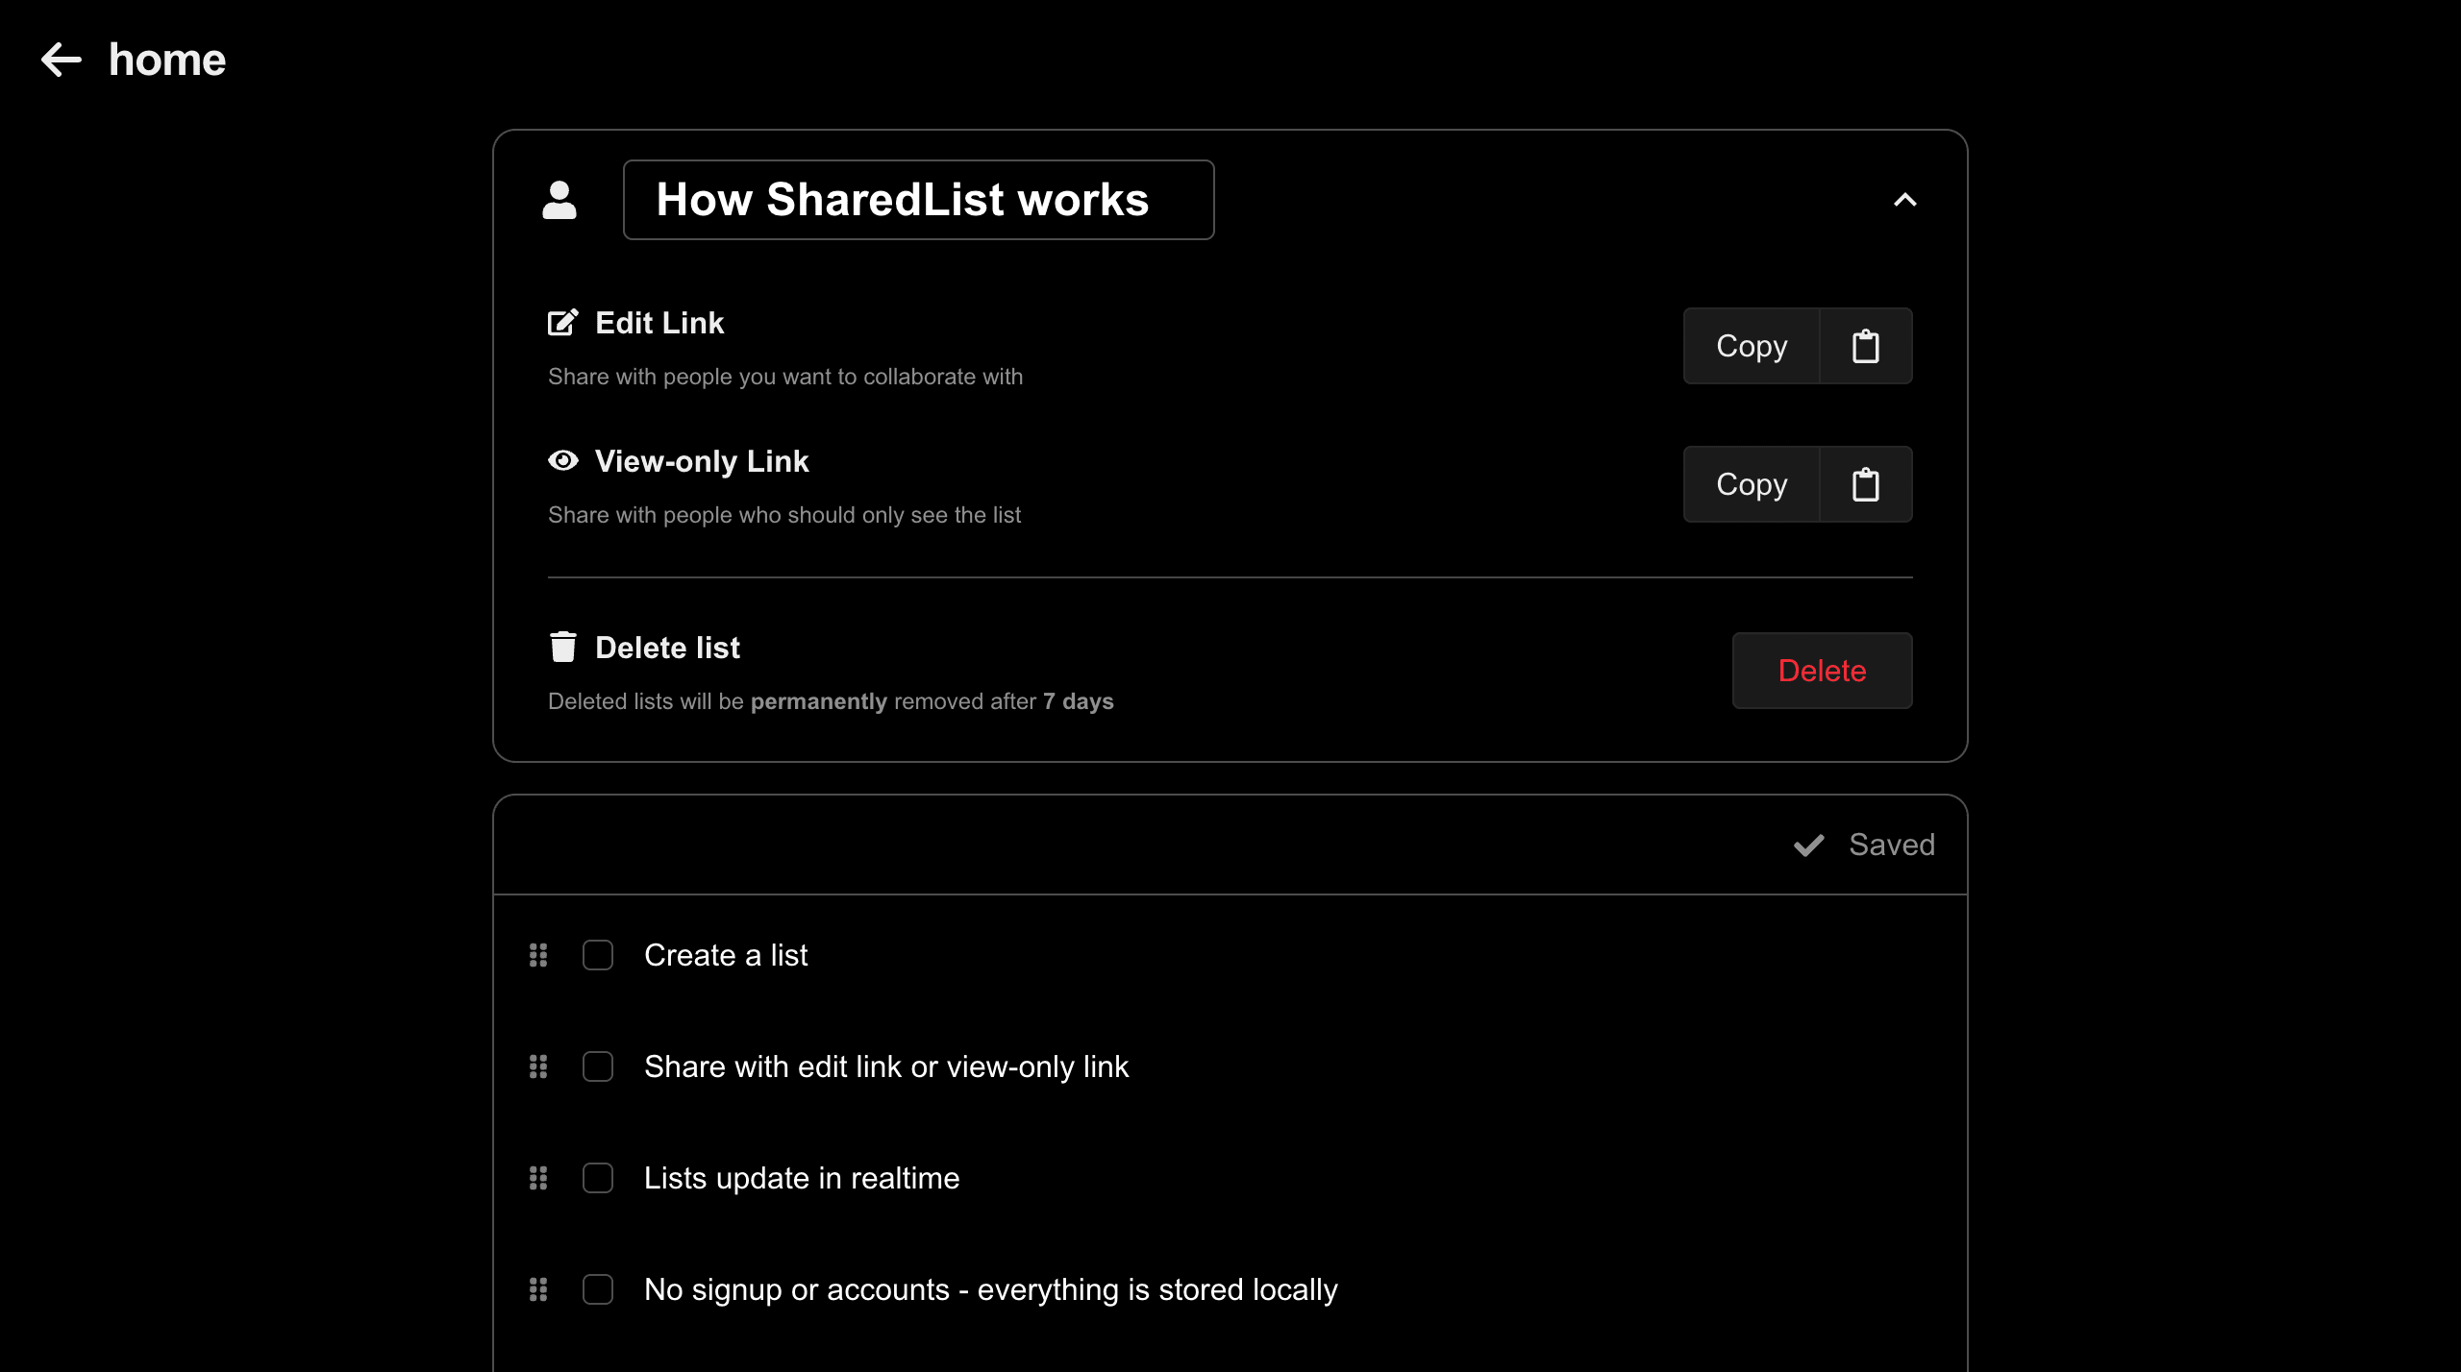Click the clipboard icon for the Edit Link
The width and height of the screenshot is (2461, 1372).
[1865, 346]
